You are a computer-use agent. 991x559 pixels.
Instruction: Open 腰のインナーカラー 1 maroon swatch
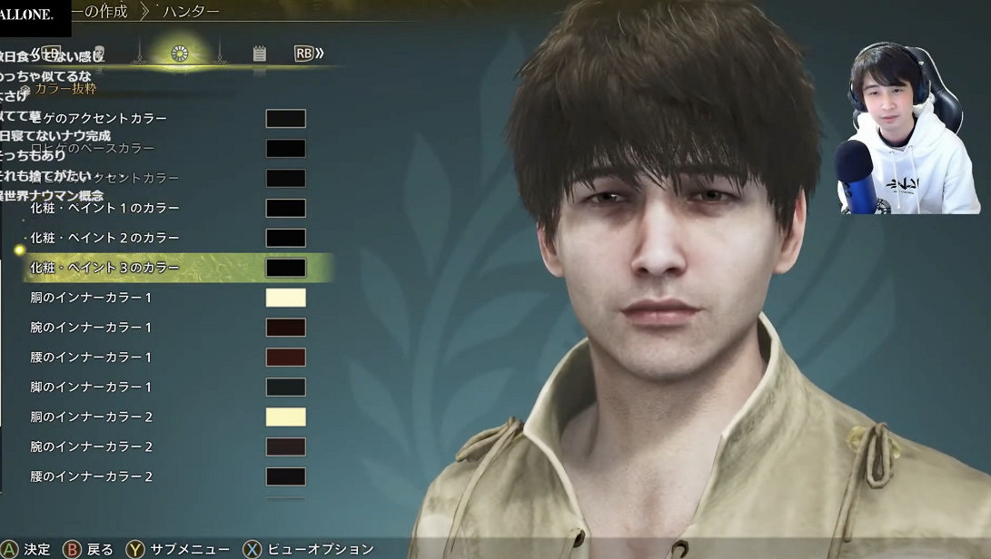[285, 358]
